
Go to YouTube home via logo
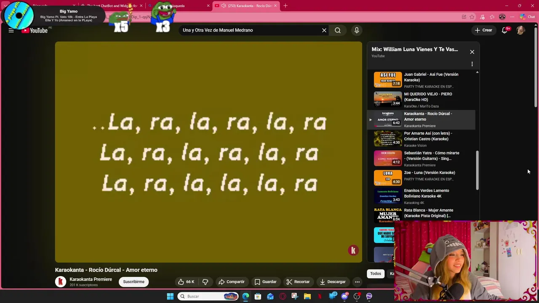[35, 30]
